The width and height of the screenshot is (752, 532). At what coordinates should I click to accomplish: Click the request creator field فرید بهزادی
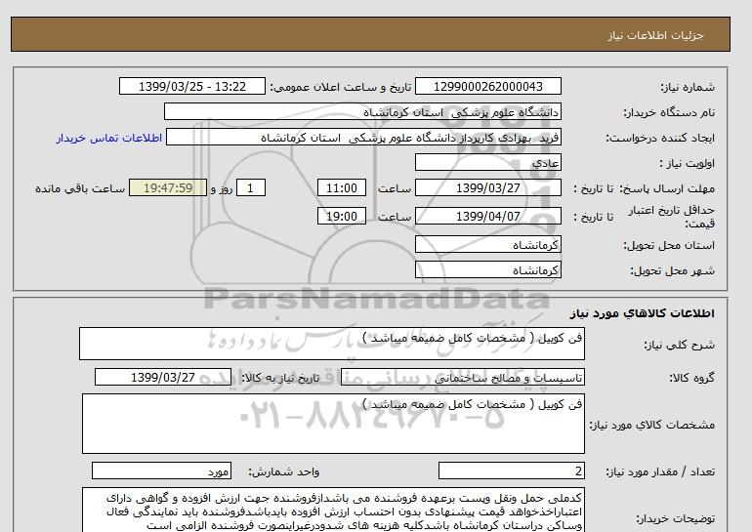(363, 138)
